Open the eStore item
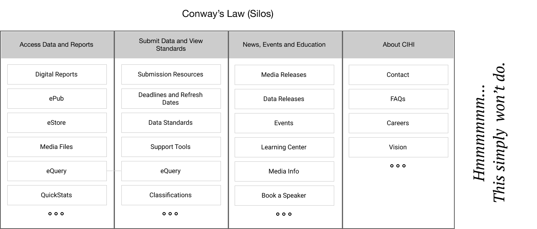The image size is (537, 229). [57, 123]
